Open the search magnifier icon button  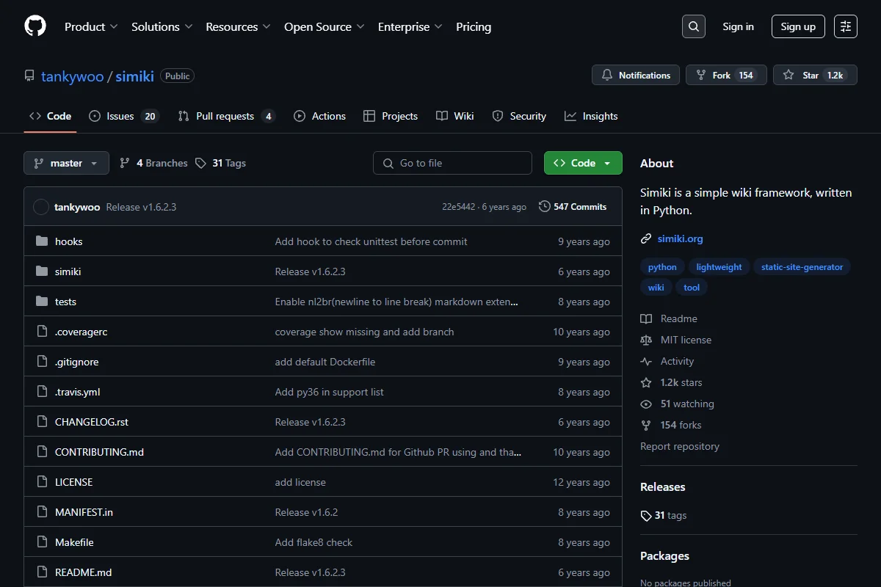tap(694, 26)
